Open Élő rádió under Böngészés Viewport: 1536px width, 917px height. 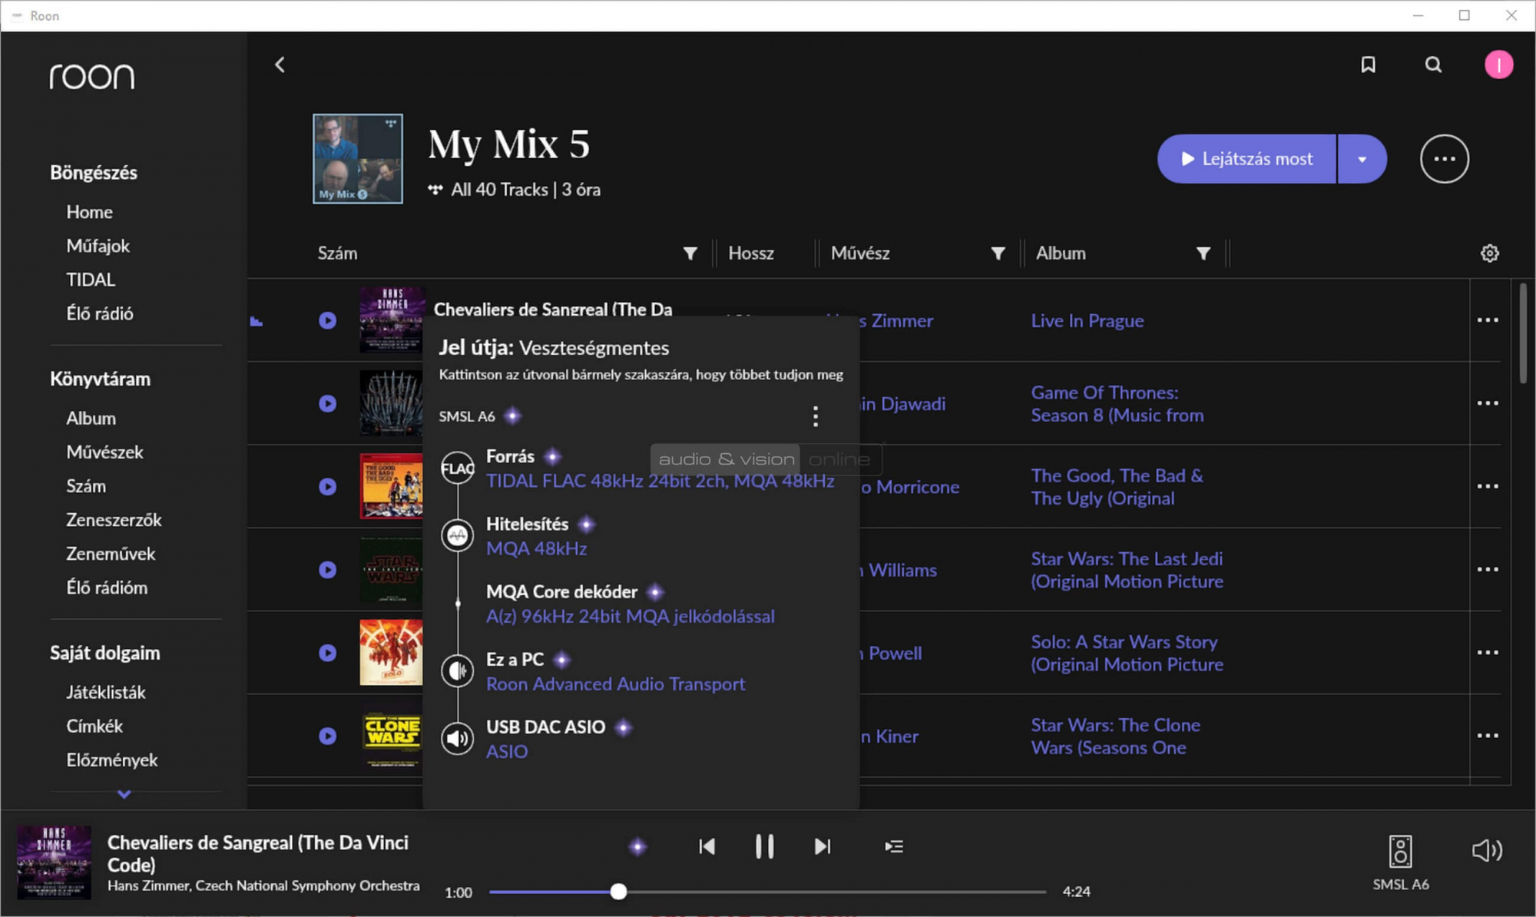[x=100, y=313]
